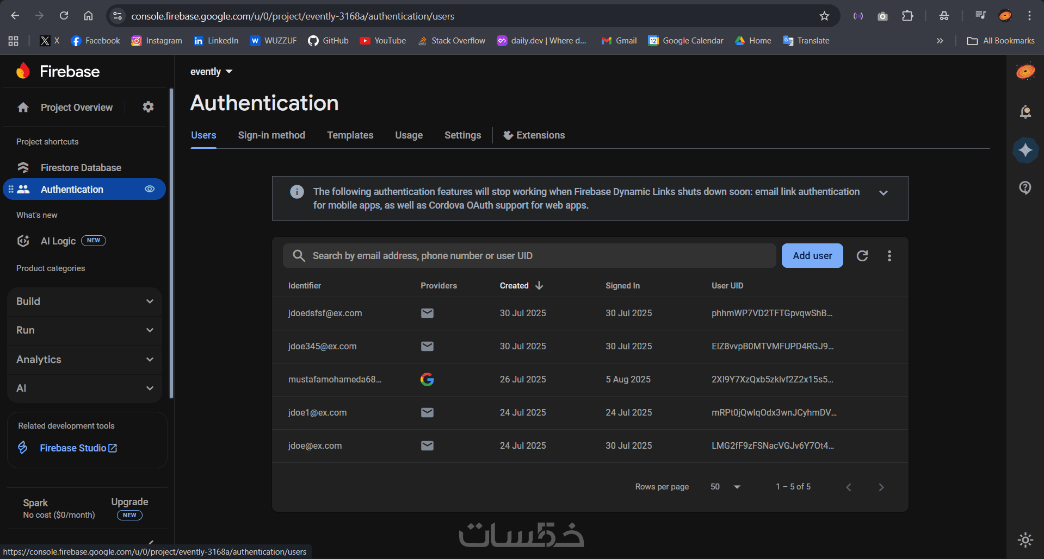Open the account avatar in Firebase console
This screenshot has height=559, width=1044.
[1026, 71]
